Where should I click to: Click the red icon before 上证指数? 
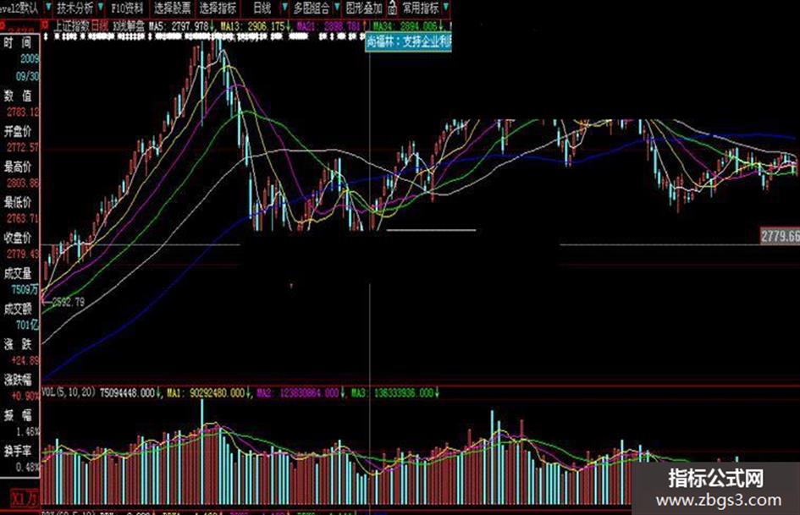tap(45, 25)
